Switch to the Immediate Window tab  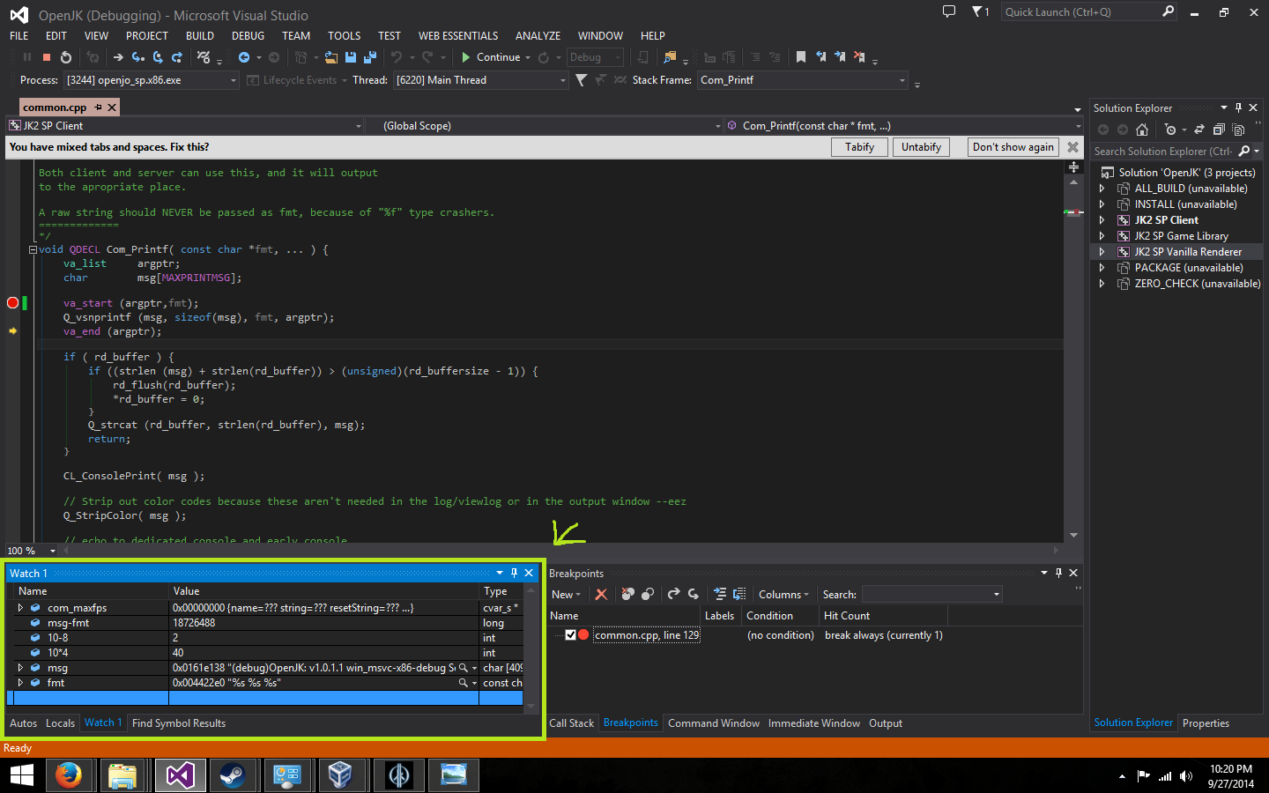click(814, 723)
